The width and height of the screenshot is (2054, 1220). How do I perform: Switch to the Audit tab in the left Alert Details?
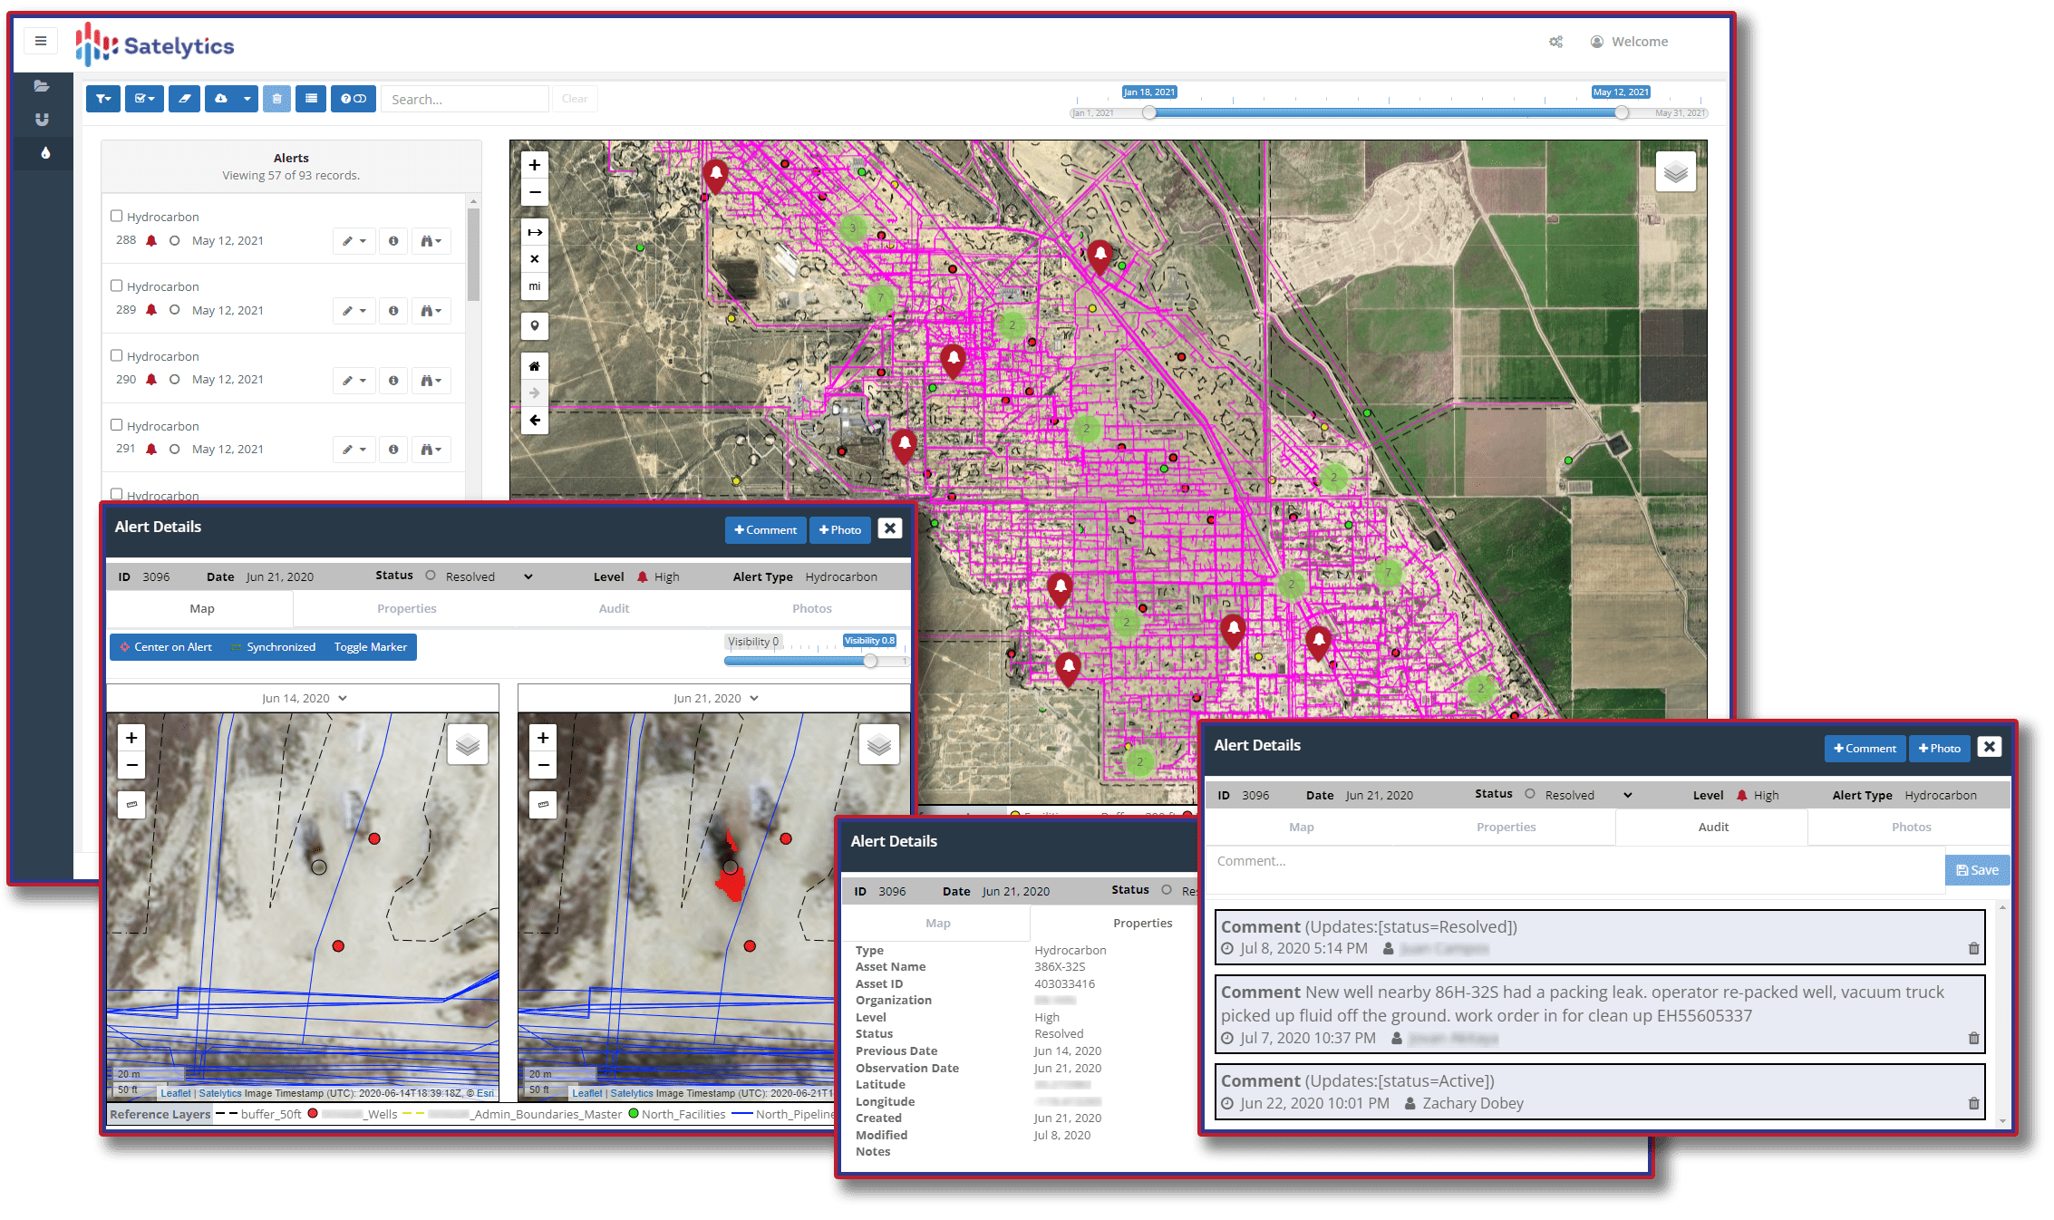(x=614, y=608)
